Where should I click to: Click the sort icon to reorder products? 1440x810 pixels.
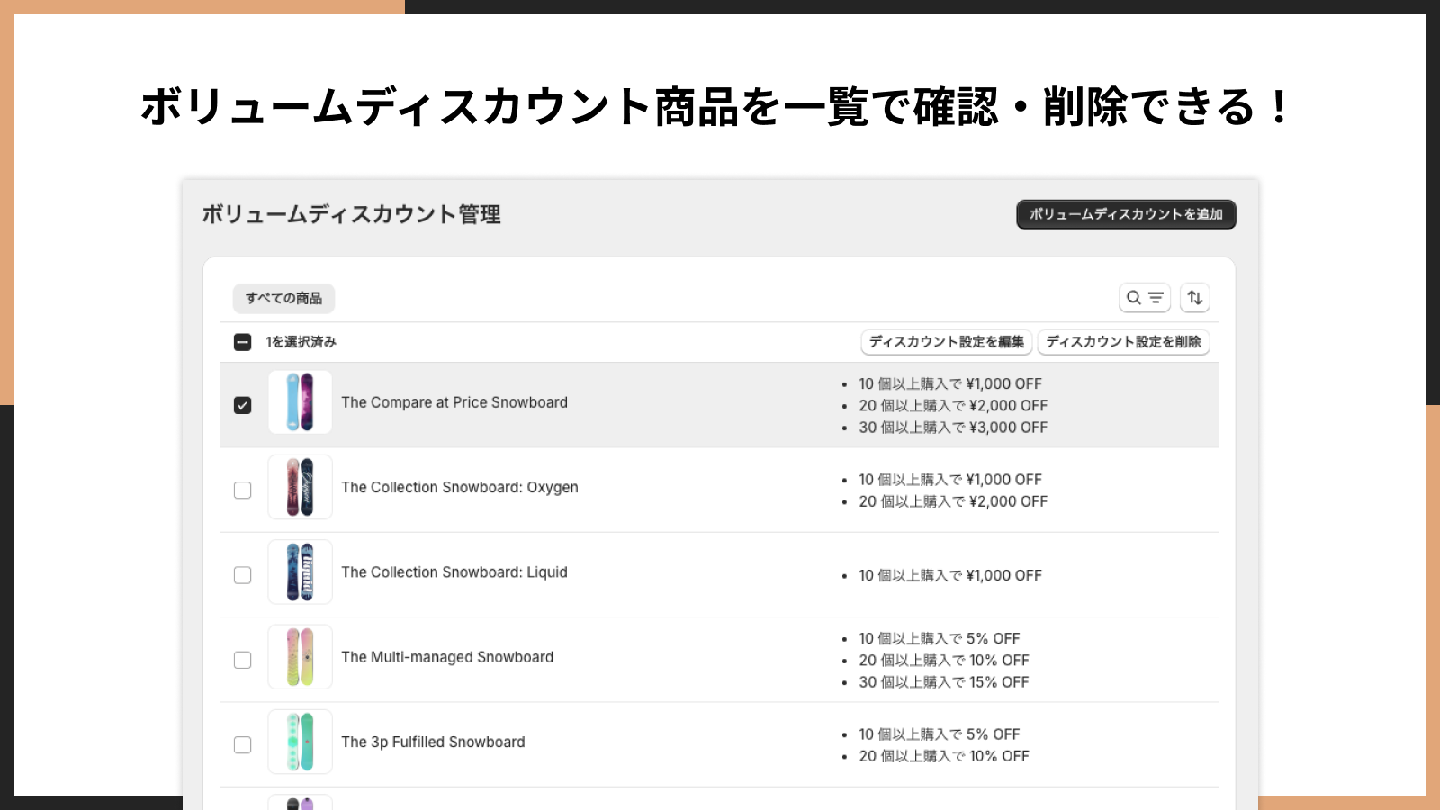[x=1195, y=297]
